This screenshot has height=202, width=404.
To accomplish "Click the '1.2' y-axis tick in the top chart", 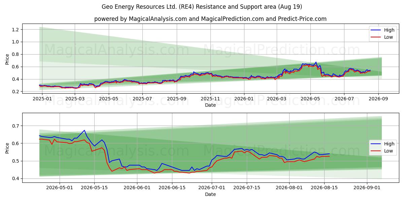I will [x=16, y=30].
